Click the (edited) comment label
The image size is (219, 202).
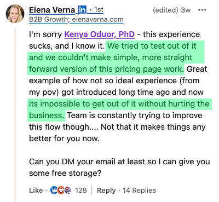(x=165, y=10)
